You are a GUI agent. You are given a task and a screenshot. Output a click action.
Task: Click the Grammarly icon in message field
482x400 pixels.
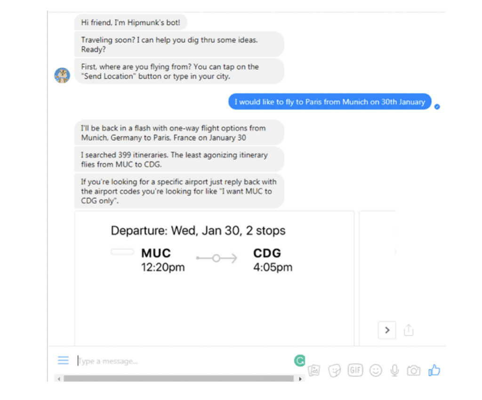point(300,361)
